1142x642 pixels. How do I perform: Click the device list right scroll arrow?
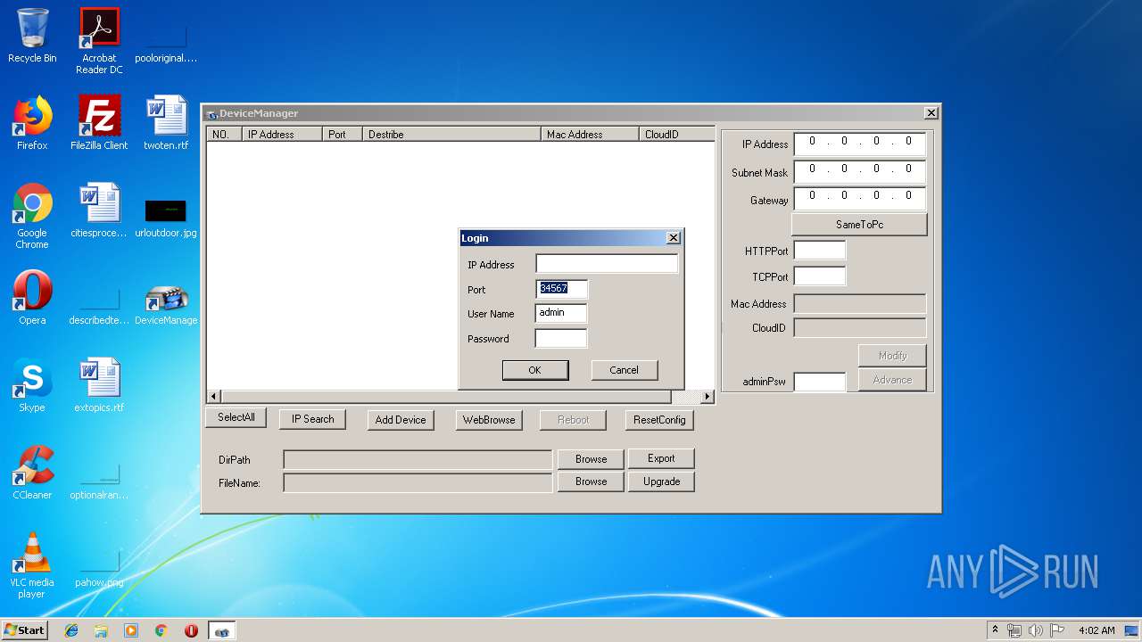(707, 397)
